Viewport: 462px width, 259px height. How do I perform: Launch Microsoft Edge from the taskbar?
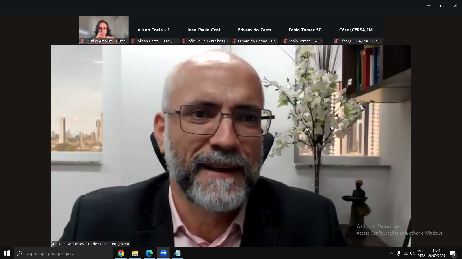tap(149, 253)
